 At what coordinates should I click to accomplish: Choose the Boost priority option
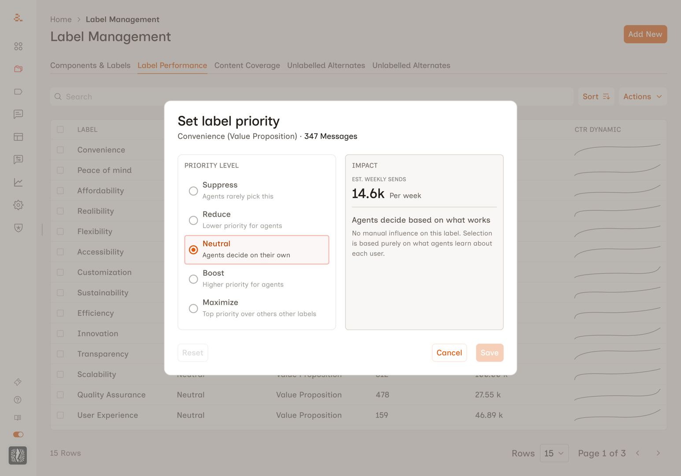click(193, 279)
